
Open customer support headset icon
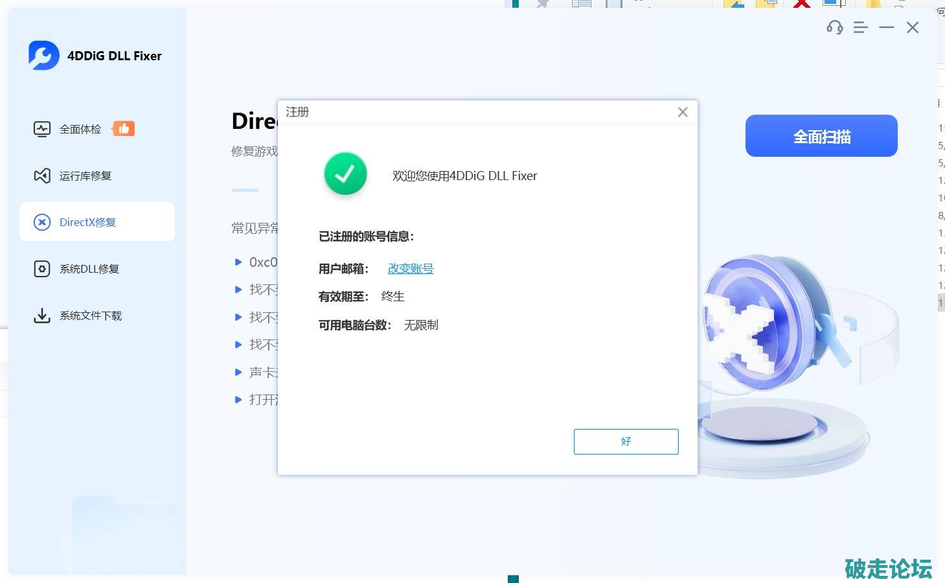click(834, 27)
